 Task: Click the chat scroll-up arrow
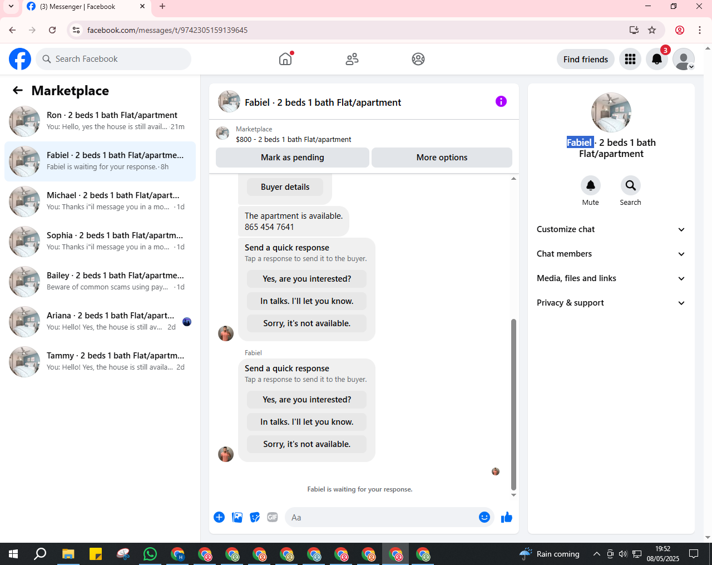pyautogui.click(x=513, y=179)
